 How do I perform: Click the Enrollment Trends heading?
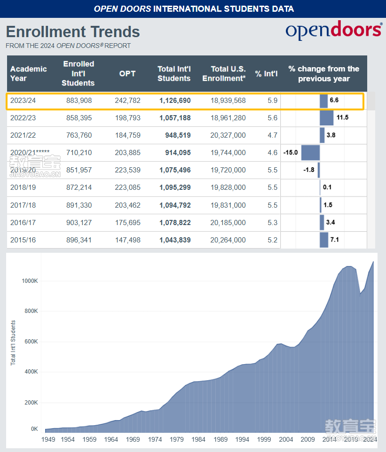coord(73,31)
